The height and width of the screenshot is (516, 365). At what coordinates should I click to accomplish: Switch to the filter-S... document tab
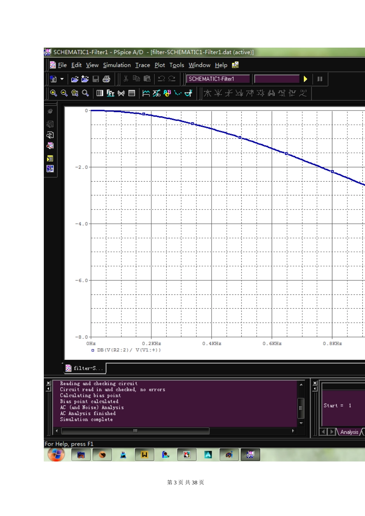(84, 368)
